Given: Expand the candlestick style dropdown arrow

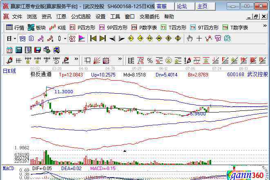Looking at the screenshot, I should click(65, 38).
